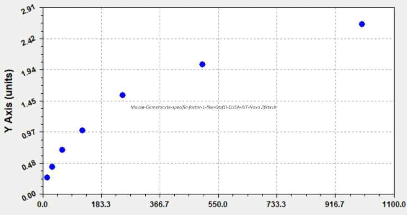
Task: Click the x-axis tick label 916.7
Action: pyautogui.click(x=335, y=205)
